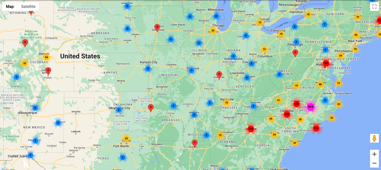Open the blue 5 cluster at Kansas City

[x=148, y=69]
